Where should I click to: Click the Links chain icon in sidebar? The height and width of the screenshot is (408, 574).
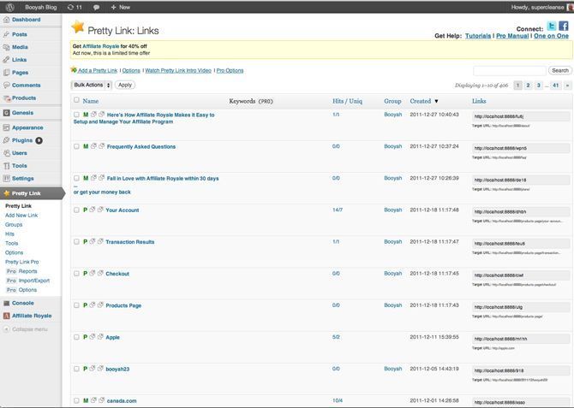coord(6,60)
